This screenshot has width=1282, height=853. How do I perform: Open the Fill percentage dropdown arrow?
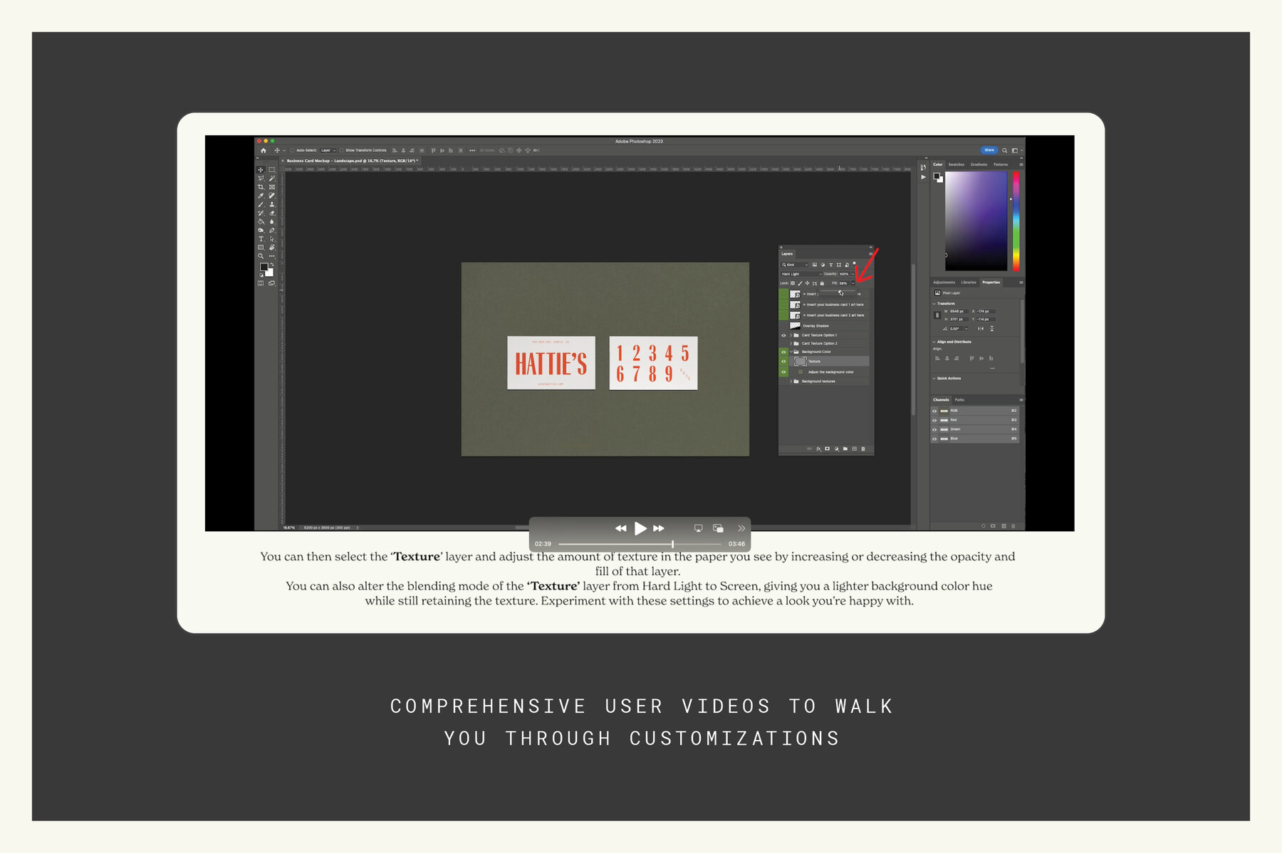pyautogui.click(x=853, y=283)
